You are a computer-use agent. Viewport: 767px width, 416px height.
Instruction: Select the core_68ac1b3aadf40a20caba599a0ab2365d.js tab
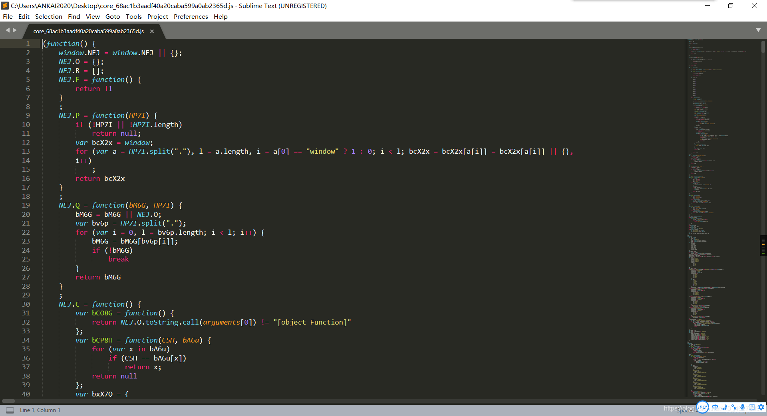click(x=89, y=31)
